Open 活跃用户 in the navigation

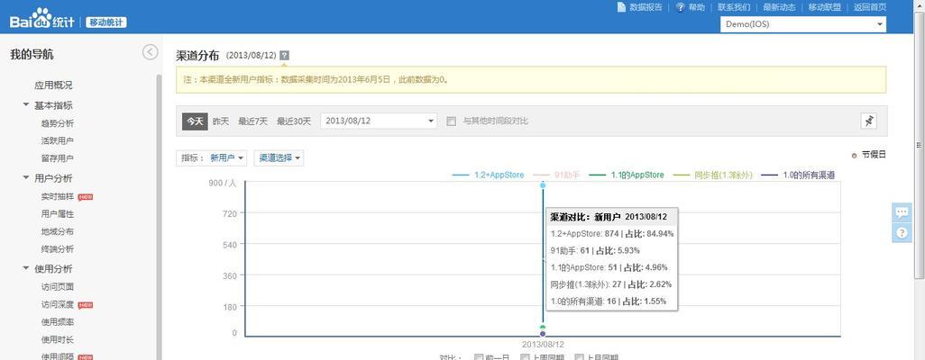click(57, 140)
